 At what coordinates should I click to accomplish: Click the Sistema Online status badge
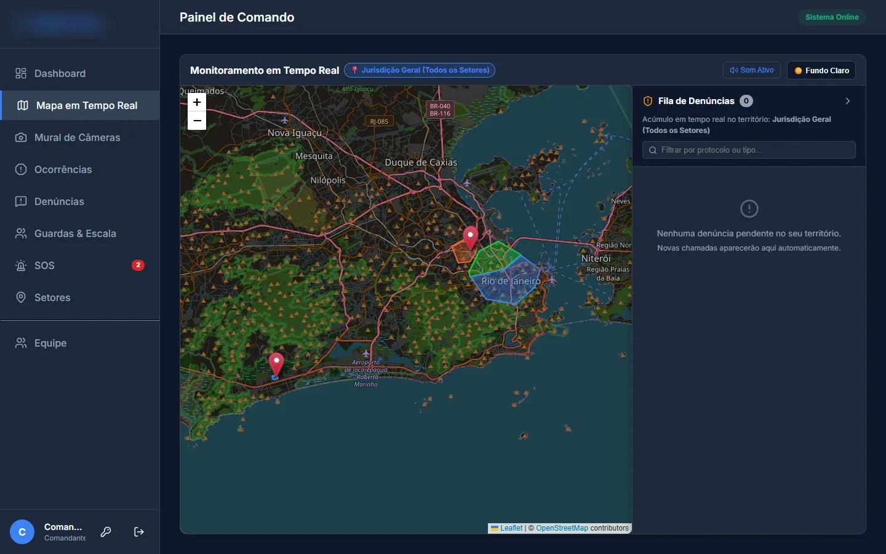coord(832,17)
